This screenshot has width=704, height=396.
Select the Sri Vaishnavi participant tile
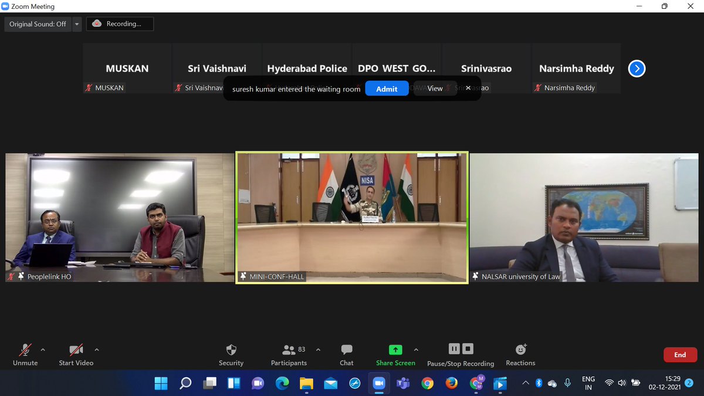point(217,69)
